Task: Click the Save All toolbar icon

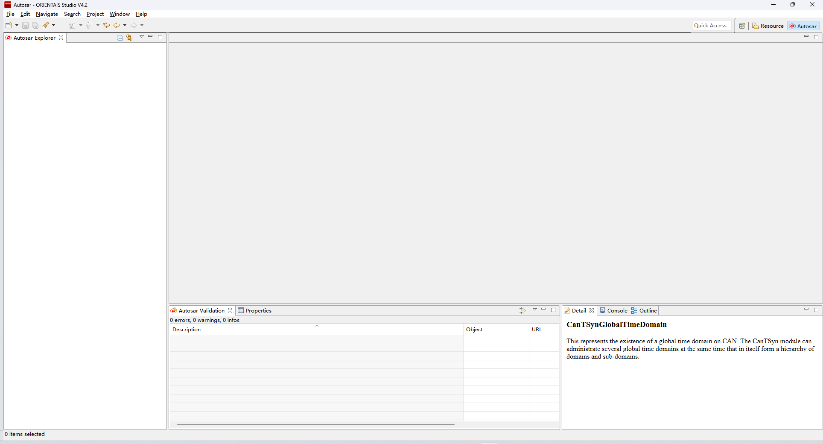Action: (35, 26)
